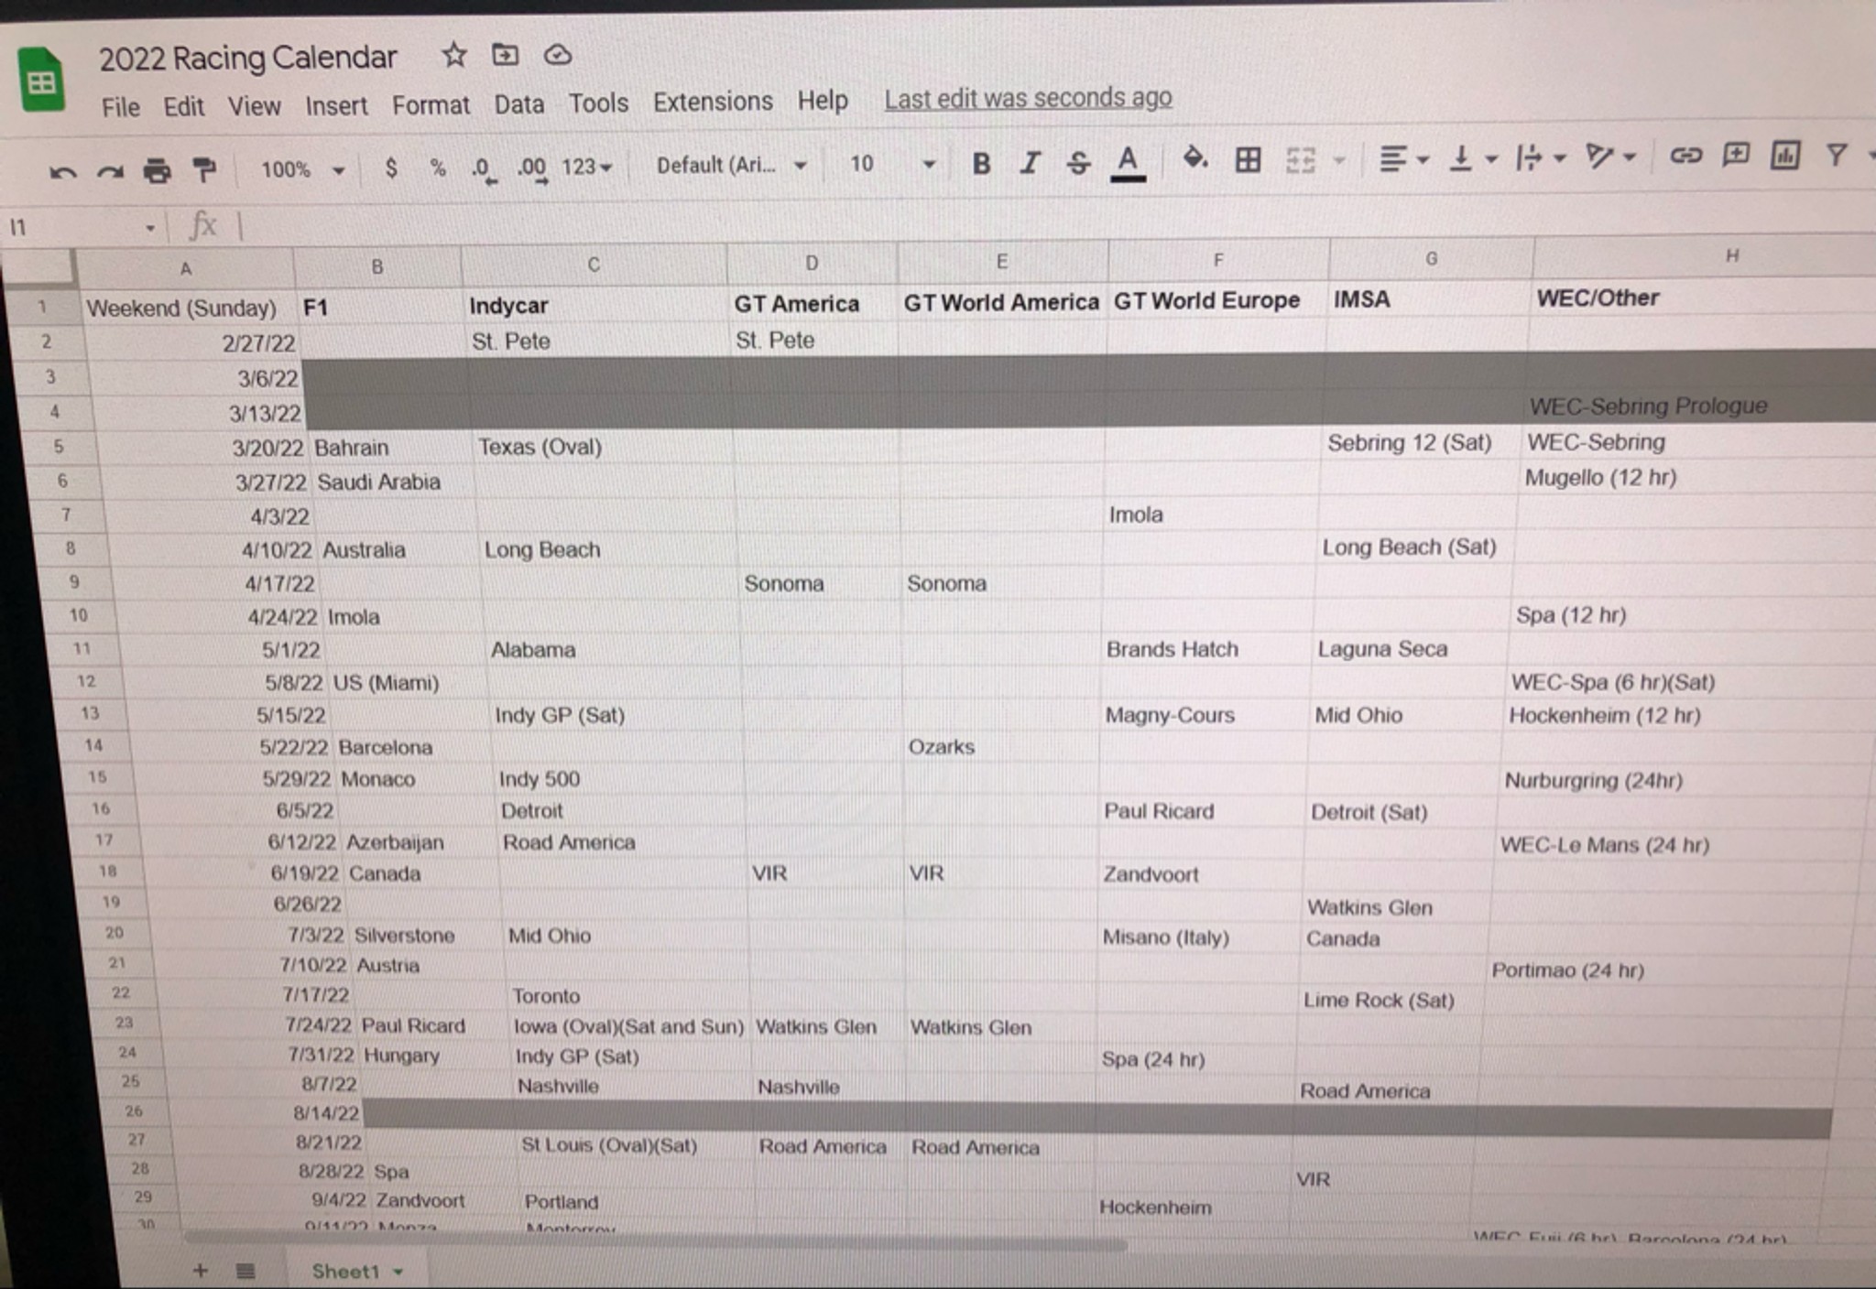Increase decimal places
The height and width of the screenshot is (1289, 1876).
tap(532, 168)
